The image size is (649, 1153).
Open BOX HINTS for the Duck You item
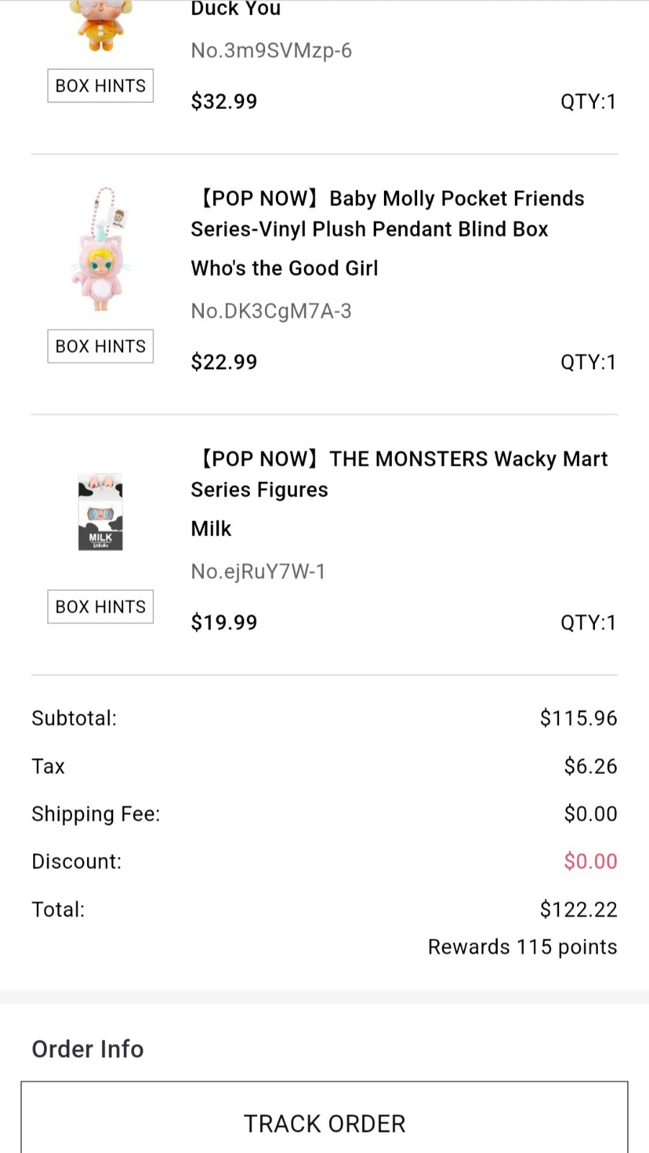(100, 86)
